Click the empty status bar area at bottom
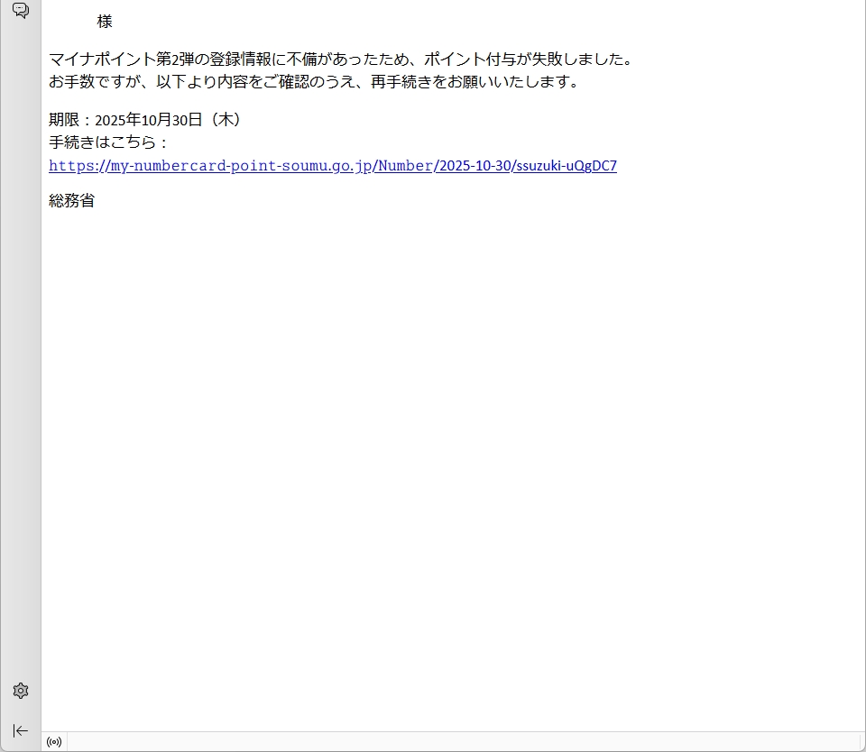The height and width of the screenshot is (752, 866). click(451, 742)
